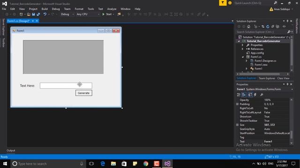Click the Save icon in the toolbar
Image resolution: width=300 pixels, height=168 pixels.
tap(33, 14)
